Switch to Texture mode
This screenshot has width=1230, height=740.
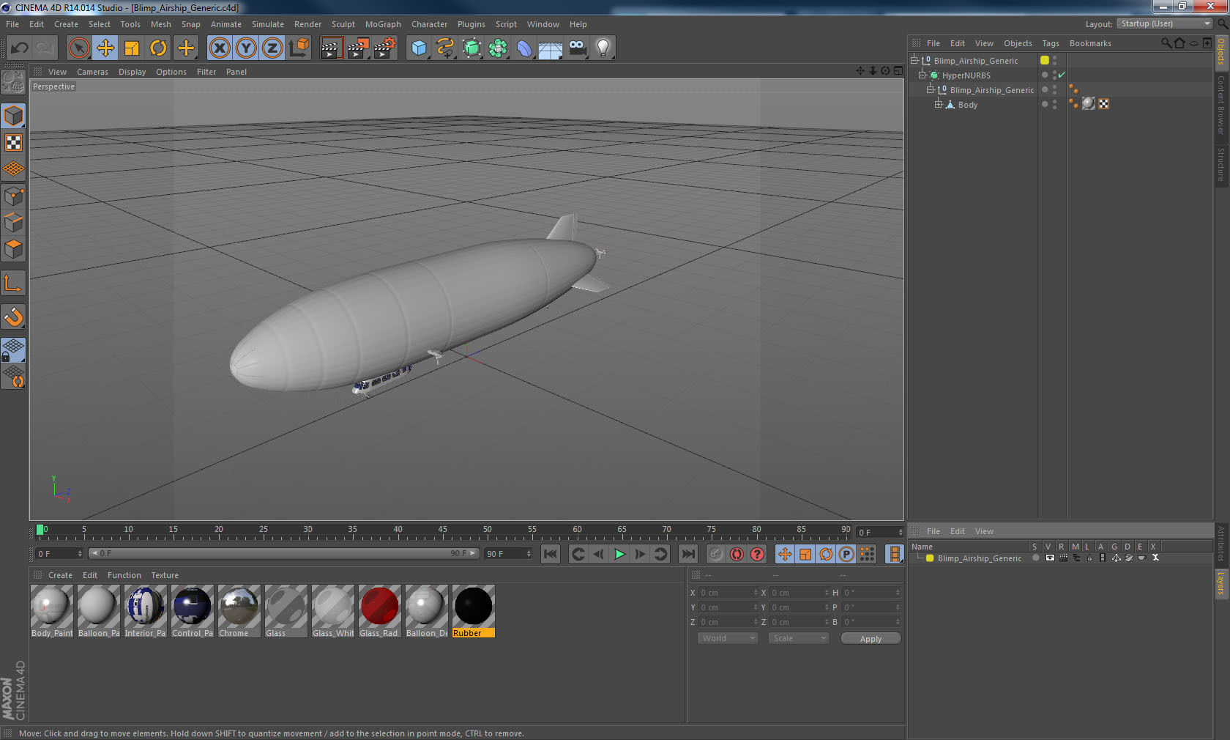(x=13, y=142)
